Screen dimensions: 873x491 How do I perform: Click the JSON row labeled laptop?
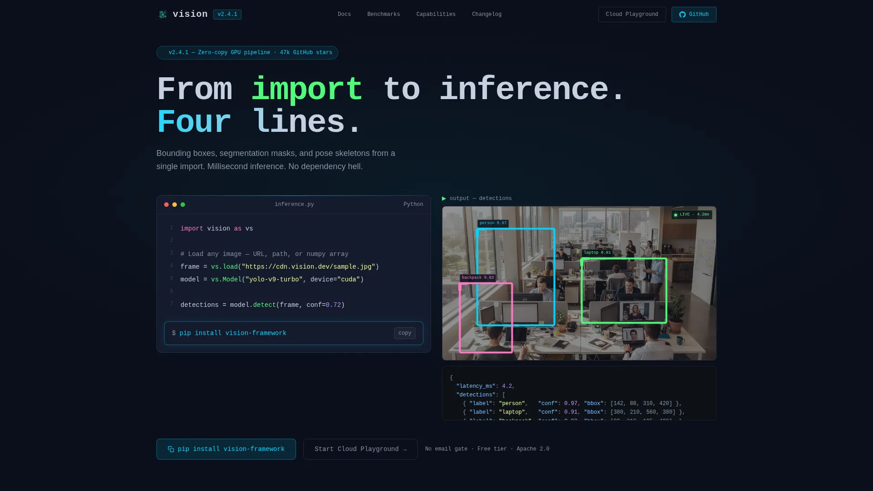coord(574,412)
